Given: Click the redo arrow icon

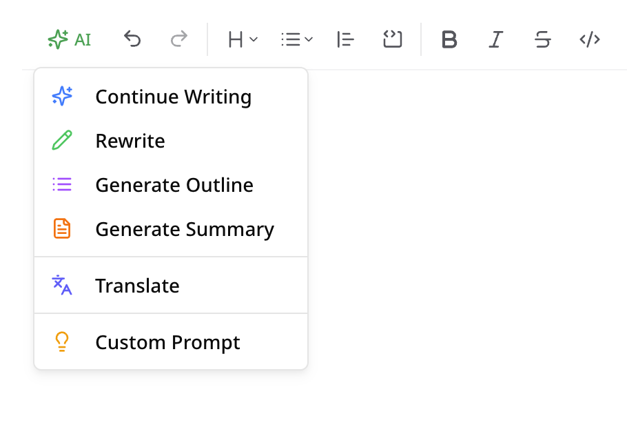Looking at the screenshot, I should 179,39.
